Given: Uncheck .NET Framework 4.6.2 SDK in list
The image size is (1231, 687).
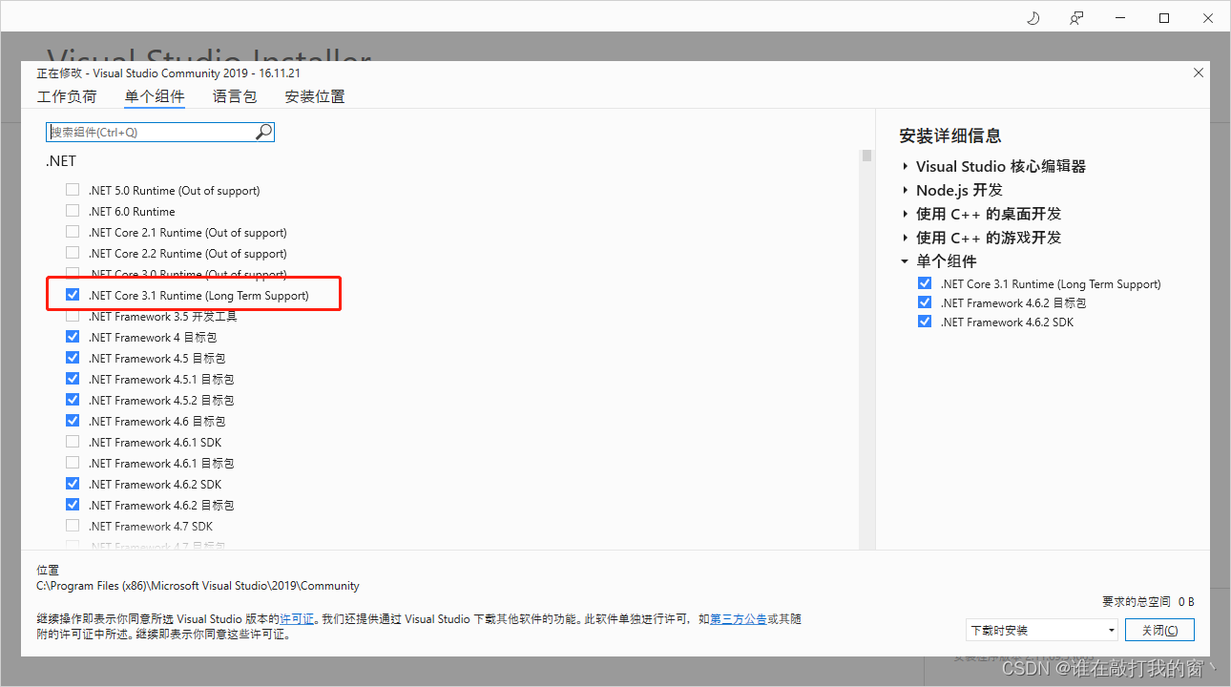Looking at the screenshot, I should [73, 484].
